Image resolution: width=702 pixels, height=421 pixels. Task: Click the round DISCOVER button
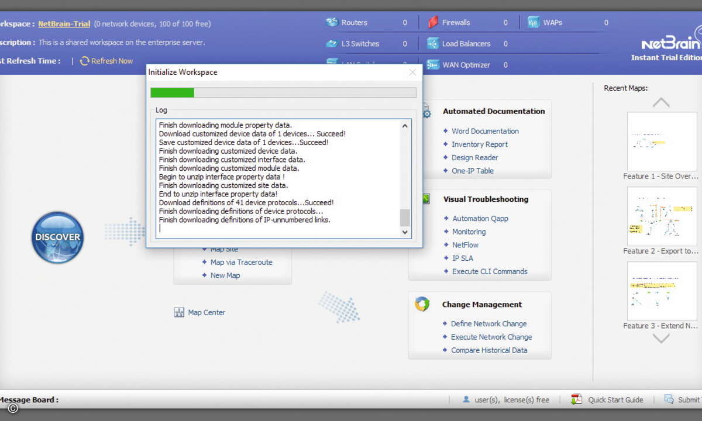coord(57,237)
